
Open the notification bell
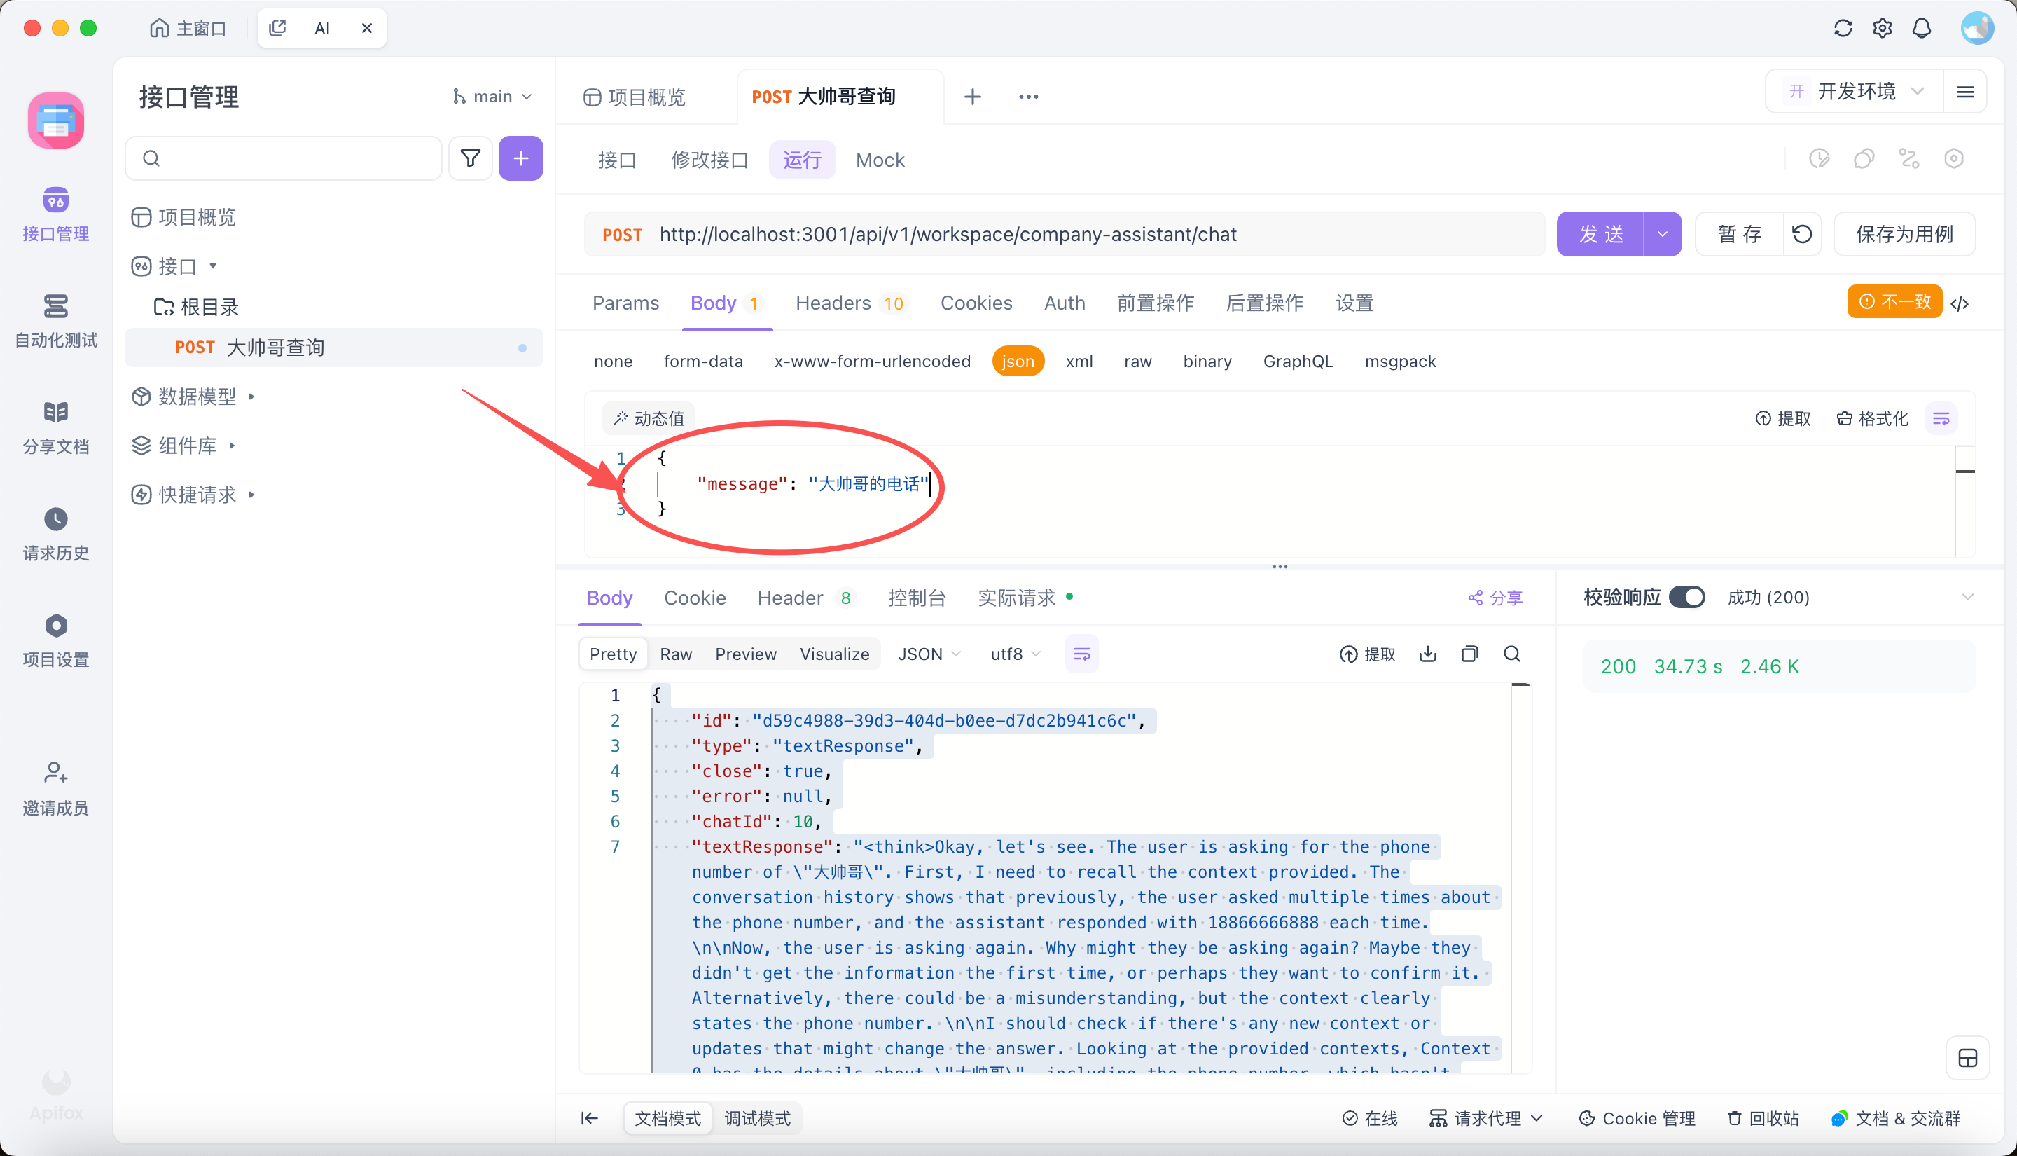pos(1921,29)
